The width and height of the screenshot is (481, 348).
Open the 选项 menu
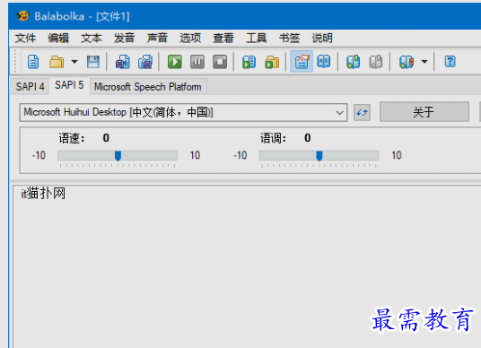click(x=190, y=38)
